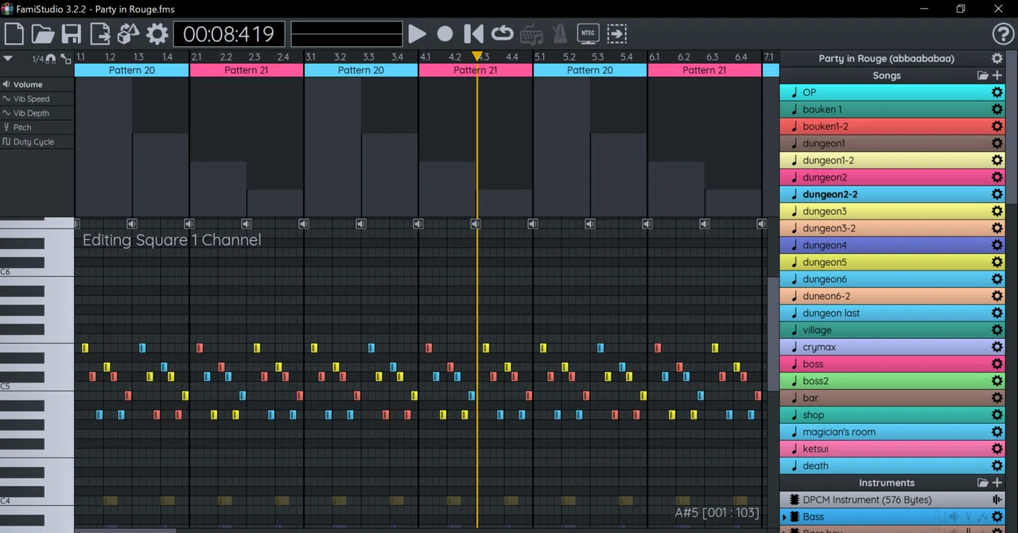Collapse the effect panel with the top-left triangle
This screenshot has width=1018, height=533.
pyautogui.click(x=8, y=59)
